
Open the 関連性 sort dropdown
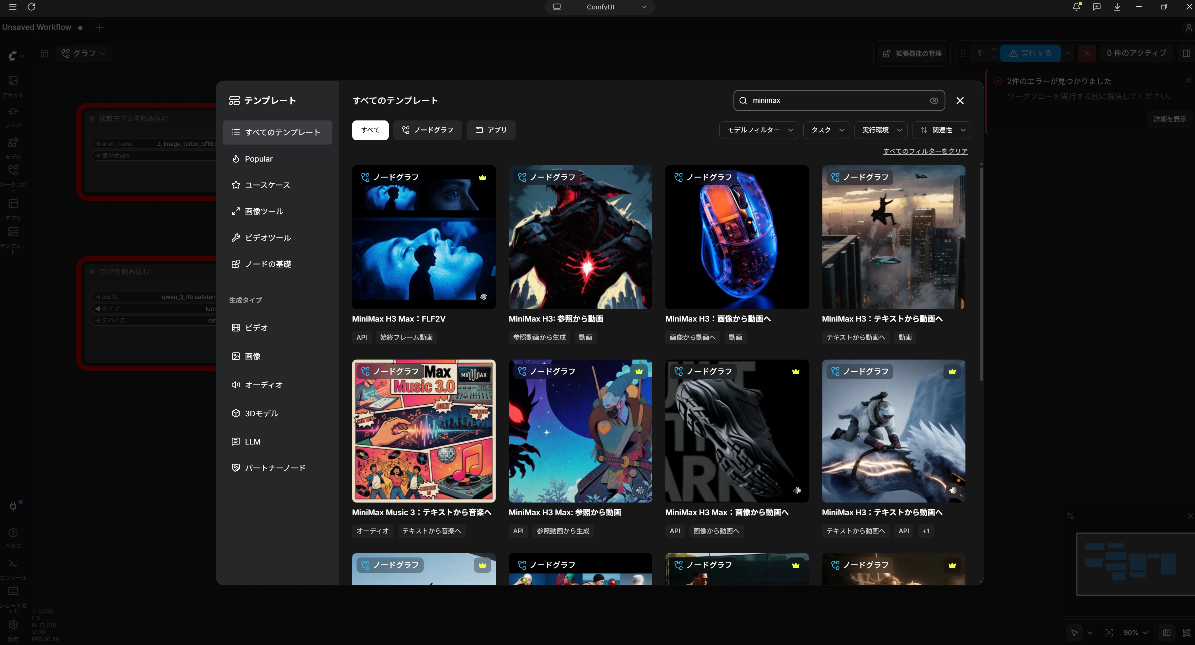[x=941, y=130]
